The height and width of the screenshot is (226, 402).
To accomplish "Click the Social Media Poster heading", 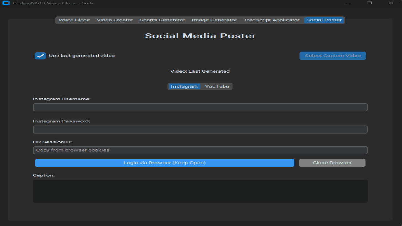I will pos(200,36).
